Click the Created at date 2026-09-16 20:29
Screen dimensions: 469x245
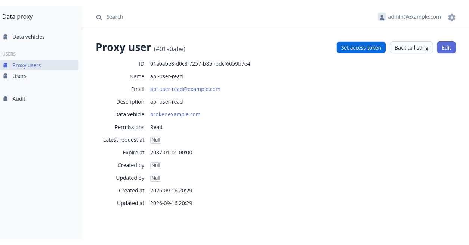(x=171, y=191)
